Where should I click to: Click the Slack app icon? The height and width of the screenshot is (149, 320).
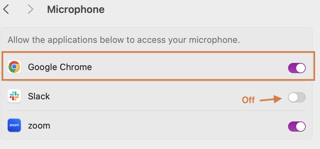click(14, 96)
